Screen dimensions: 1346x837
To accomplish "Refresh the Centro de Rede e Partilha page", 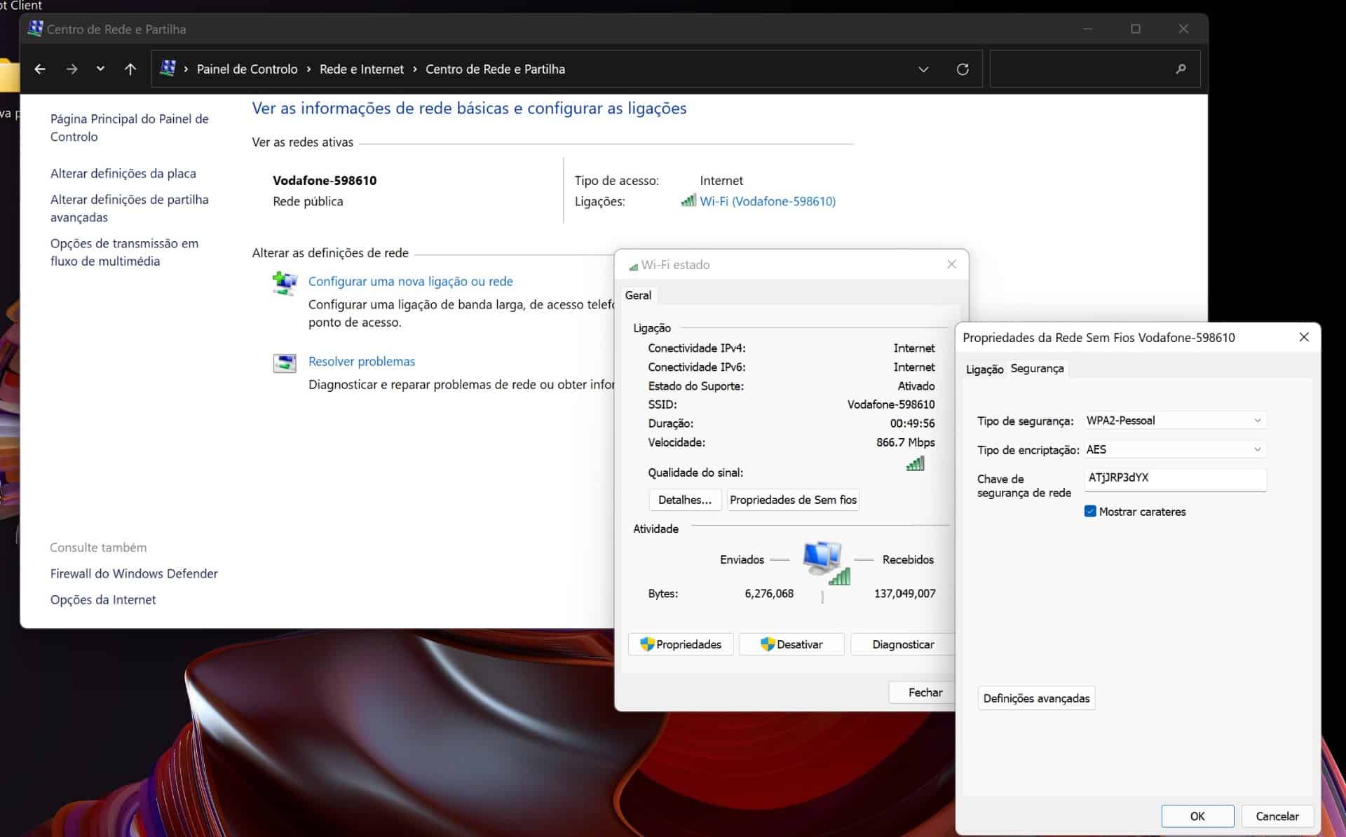I will click(x=963, y=69).
